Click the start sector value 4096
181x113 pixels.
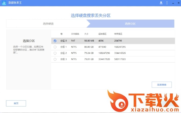101,41
